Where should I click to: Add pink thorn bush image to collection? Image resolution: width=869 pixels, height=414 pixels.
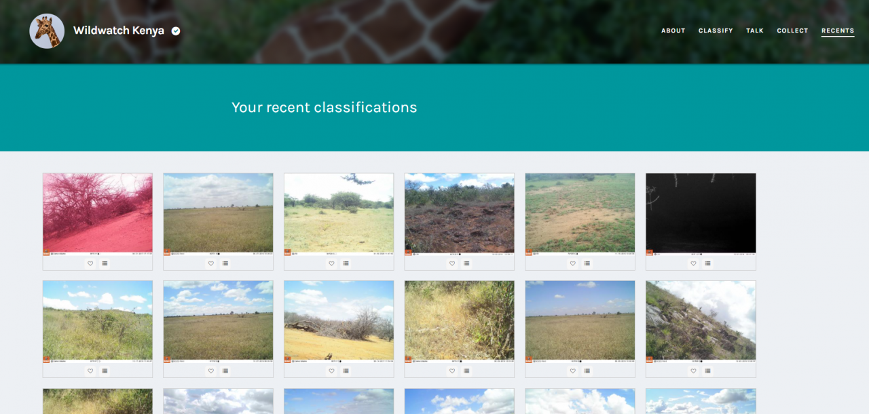tap(105, 263)
